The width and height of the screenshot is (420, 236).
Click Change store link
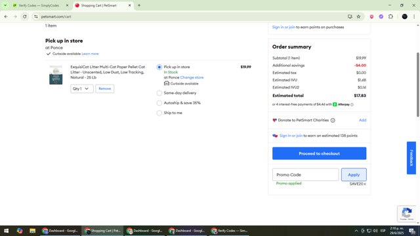tap(192, 77)
